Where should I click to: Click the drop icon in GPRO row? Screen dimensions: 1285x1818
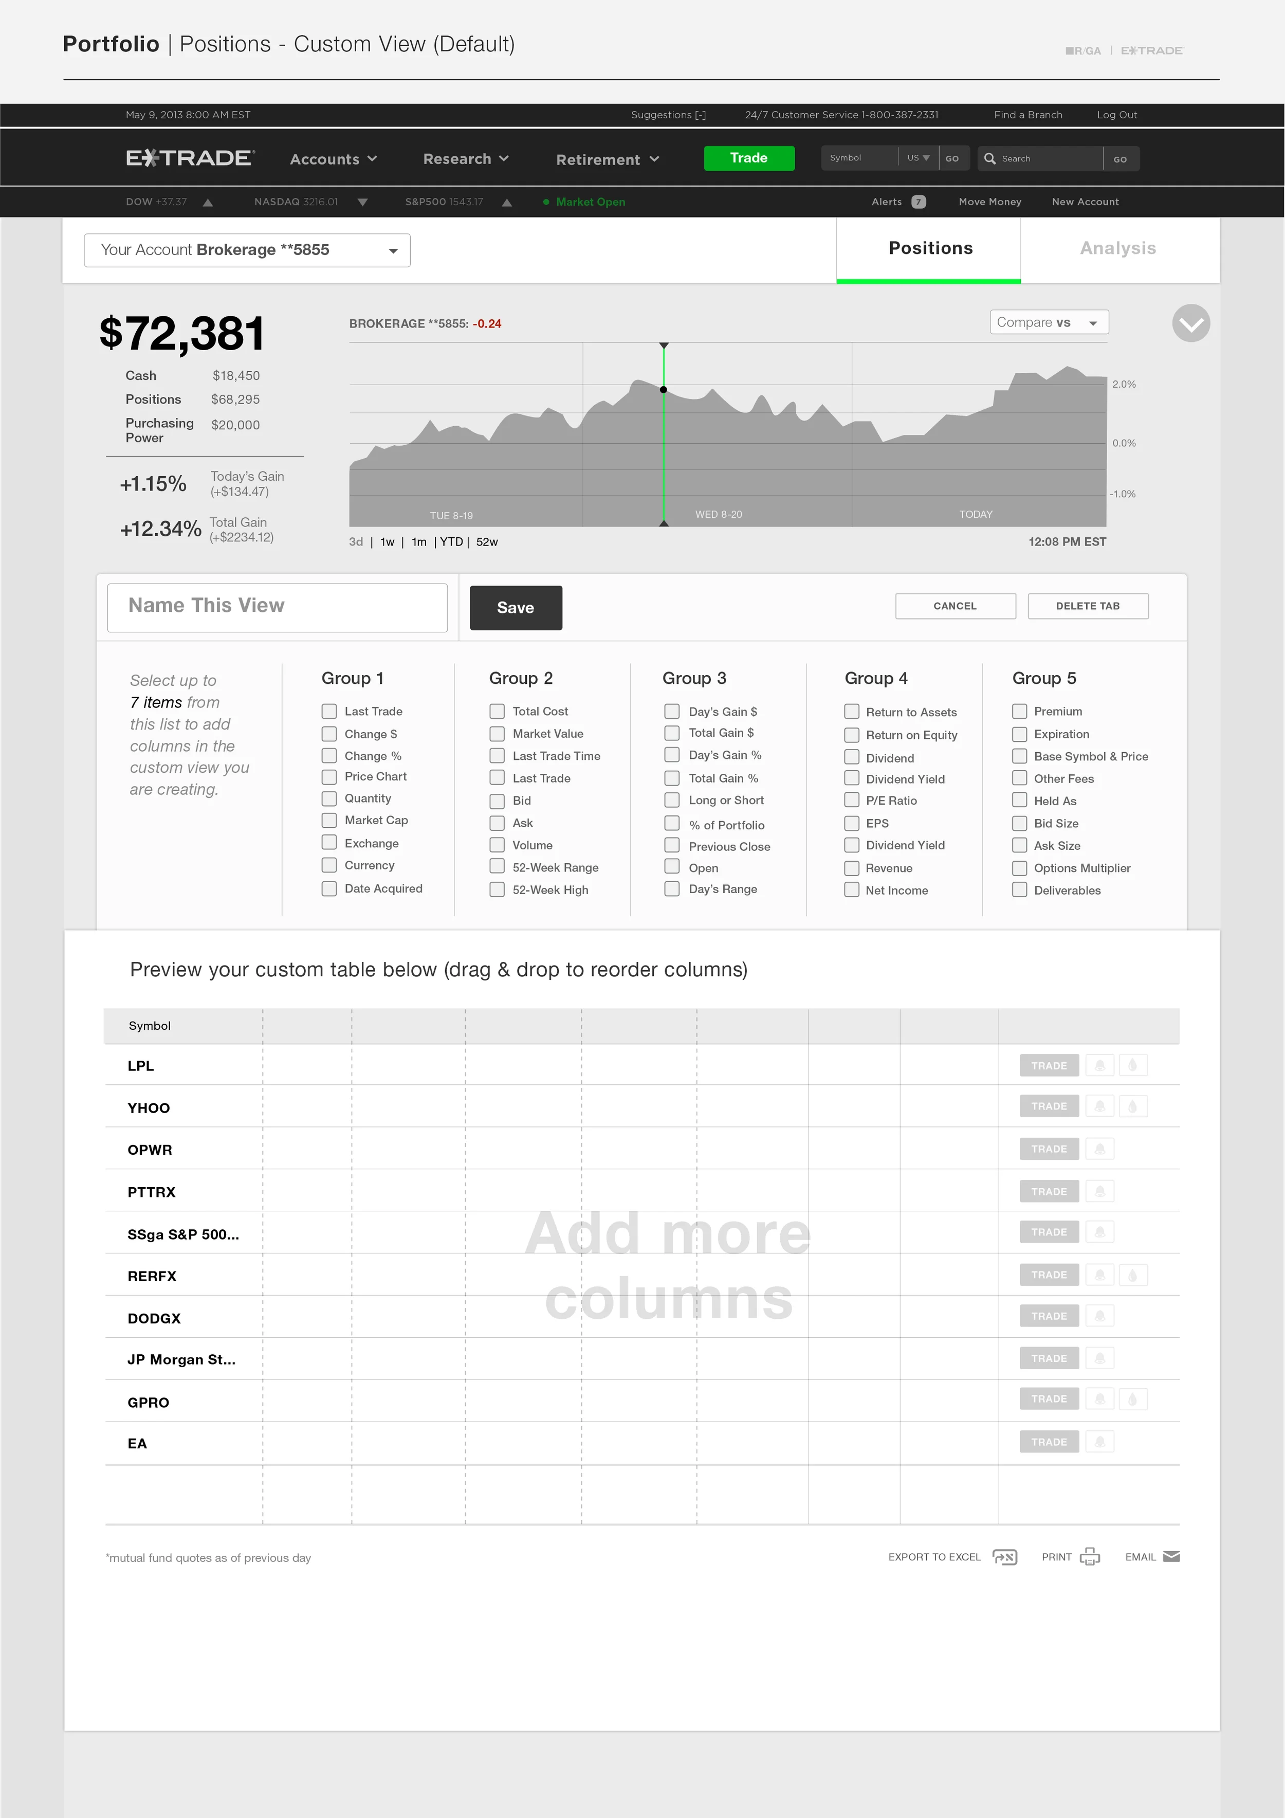click(x=1133, y=1399)
